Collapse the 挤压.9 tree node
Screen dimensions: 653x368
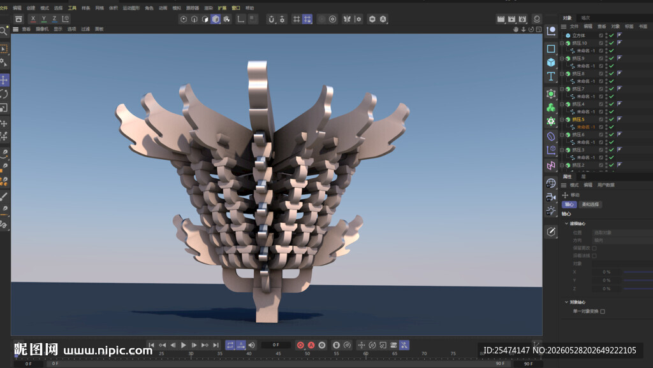[x=562, y=58]
